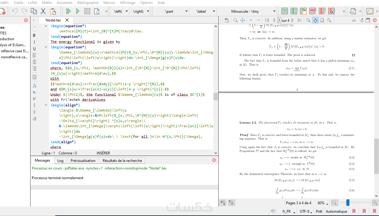Jump to first PDF page
The height and width of the screenshot is (216, 379).
coord(267,20)
